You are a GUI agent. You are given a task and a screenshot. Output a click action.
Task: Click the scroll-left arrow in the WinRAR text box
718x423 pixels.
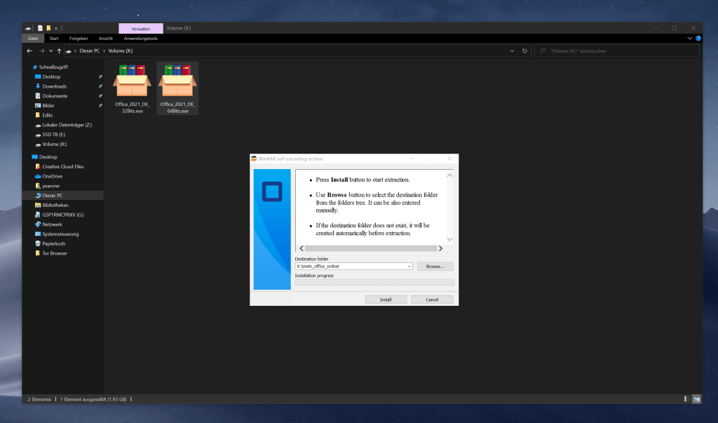coord(302,248)
